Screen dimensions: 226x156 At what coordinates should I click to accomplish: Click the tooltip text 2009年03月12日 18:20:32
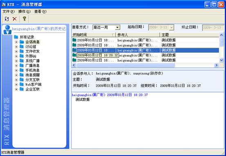[98, 55]
